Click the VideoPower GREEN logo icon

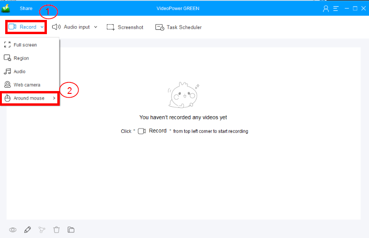coord(6,9)
